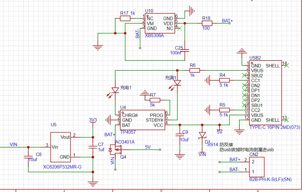Image resolution: width=302 pixels, height=192 pixels.
Task: Click the 100nf value of C25
Action: pos(175,53)
